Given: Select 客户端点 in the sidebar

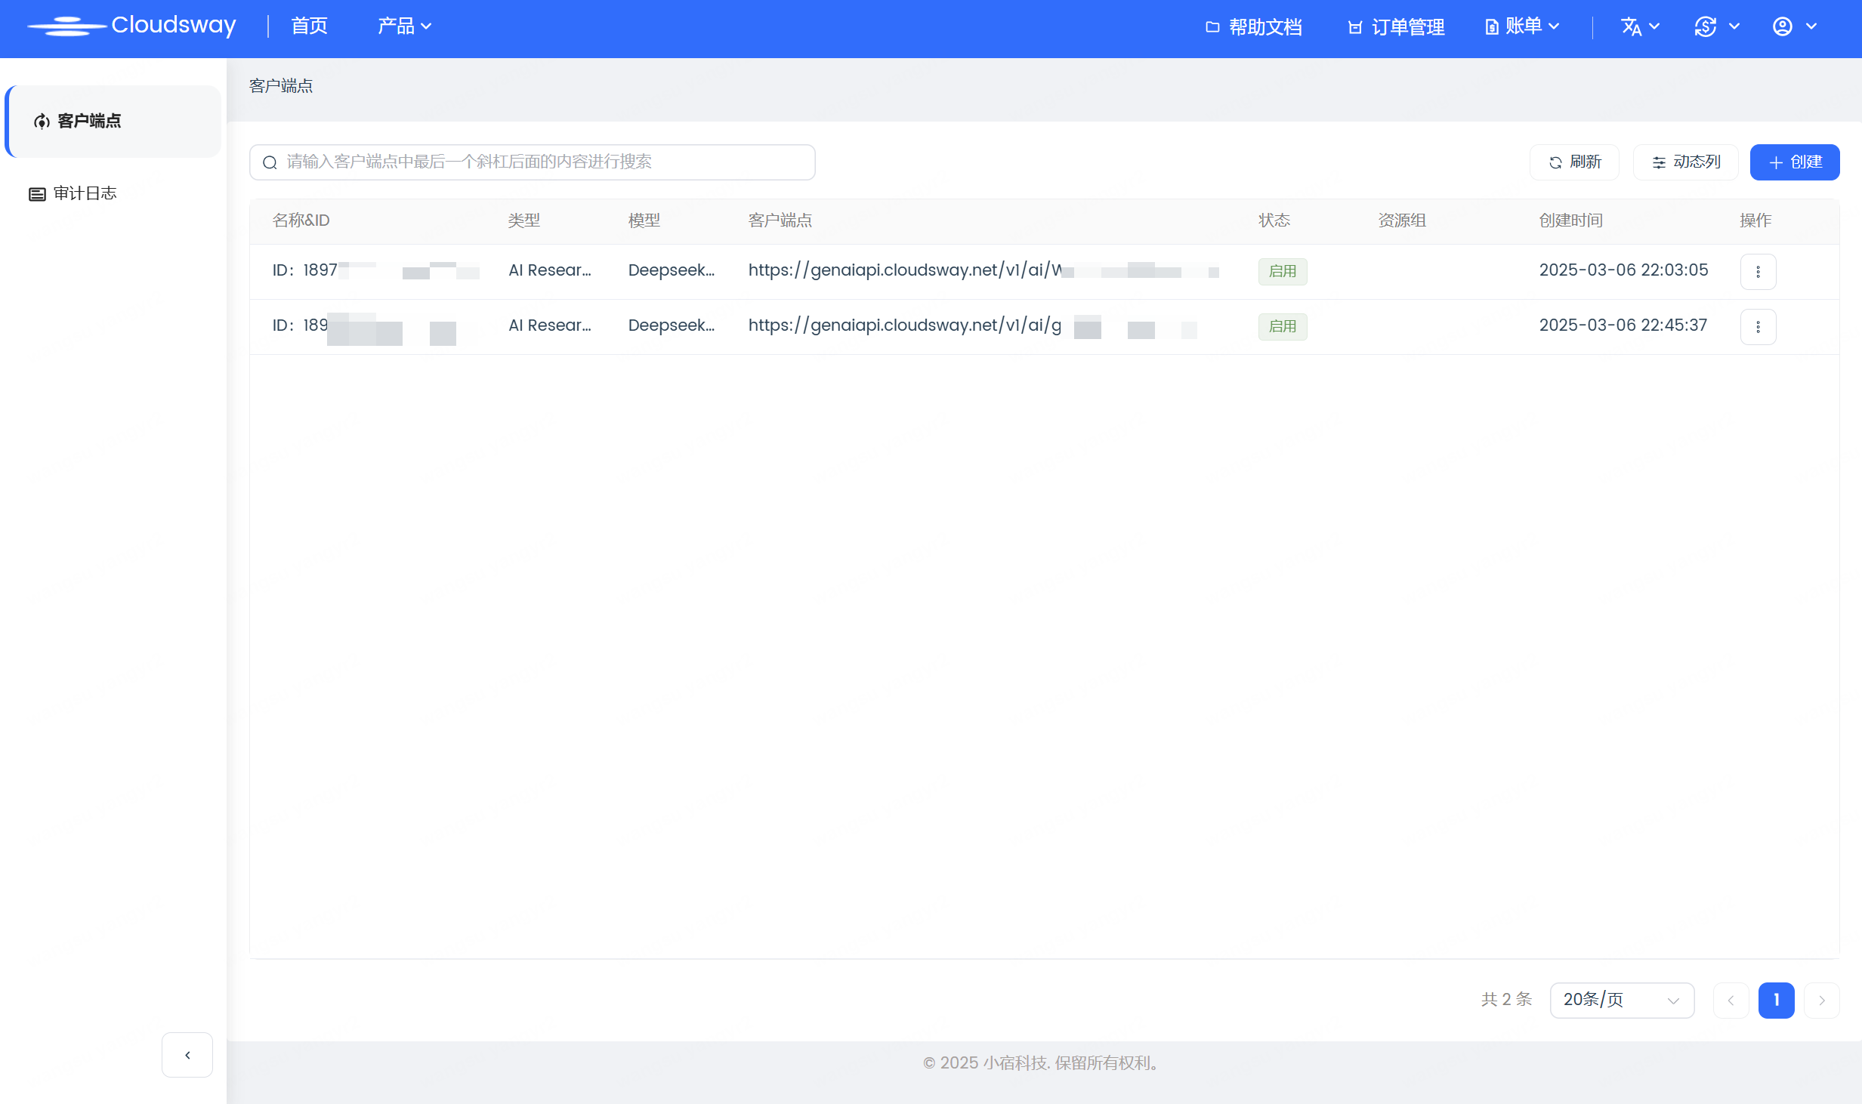Looking at the screenshot, I should [x=88, y=122].
